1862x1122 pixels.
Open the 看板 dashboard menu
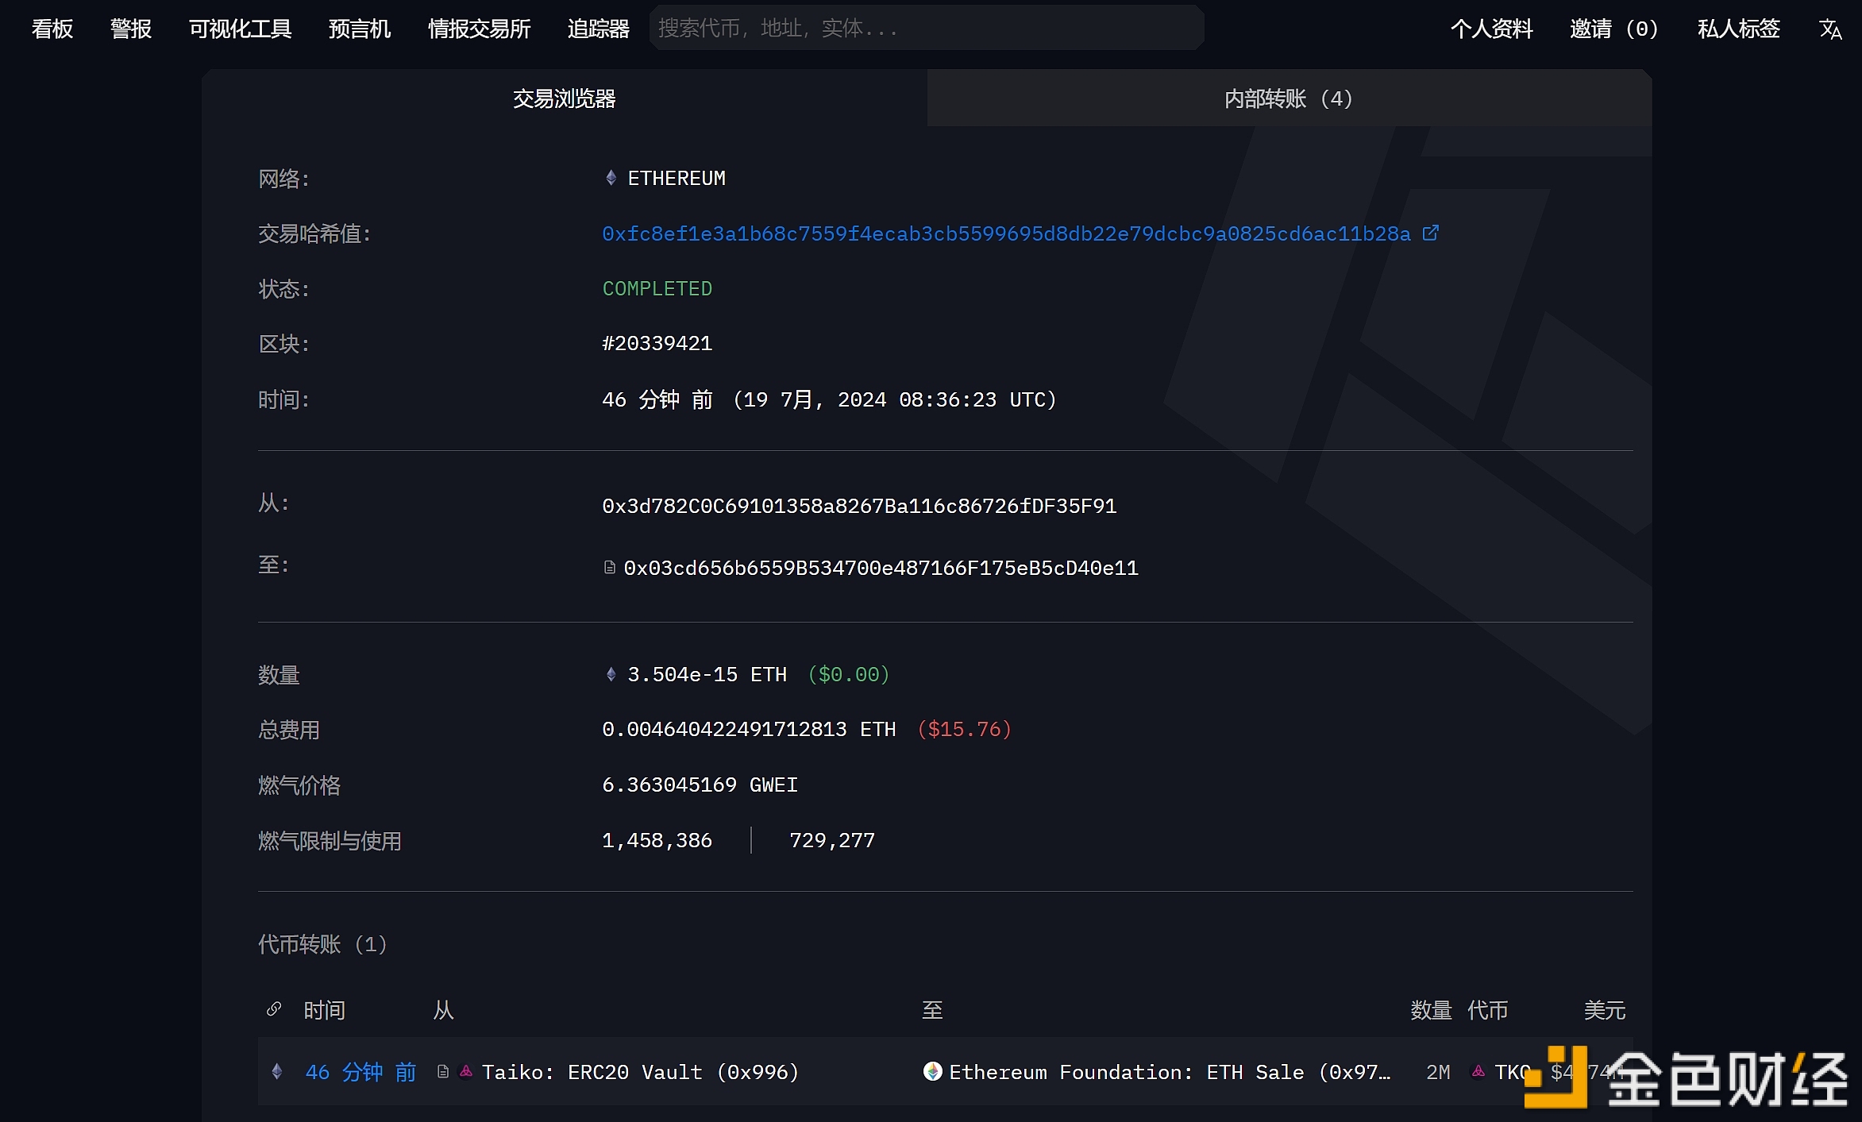(52, 29)
